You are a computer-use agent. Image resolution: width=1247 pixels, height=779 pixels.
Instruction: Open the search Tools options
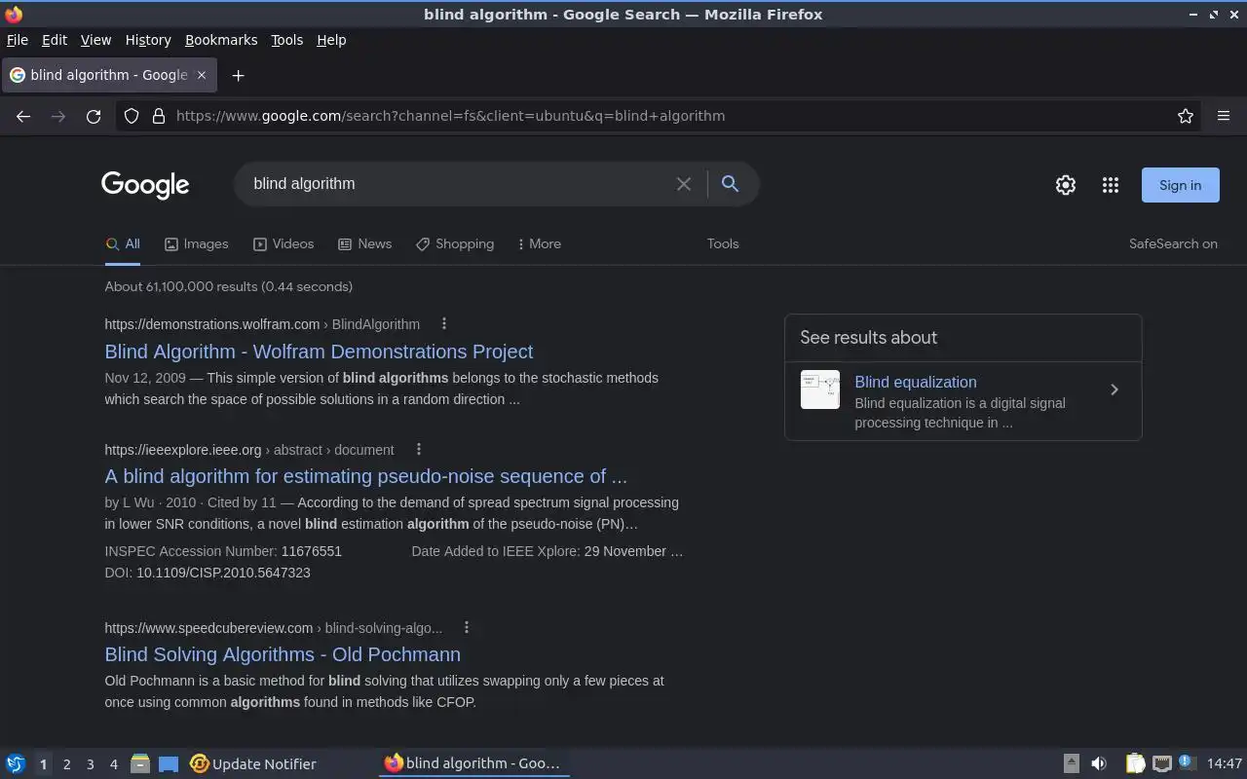(x=723, y=244)
